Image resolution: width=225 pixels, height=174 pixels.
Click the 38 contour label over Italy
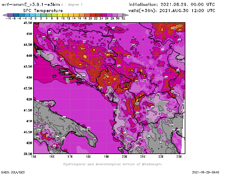[66, 131]
